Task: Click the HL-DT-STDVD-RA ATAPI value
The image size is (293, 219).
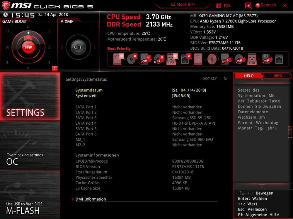Action: pyautogui.click(x=194, y=123)
